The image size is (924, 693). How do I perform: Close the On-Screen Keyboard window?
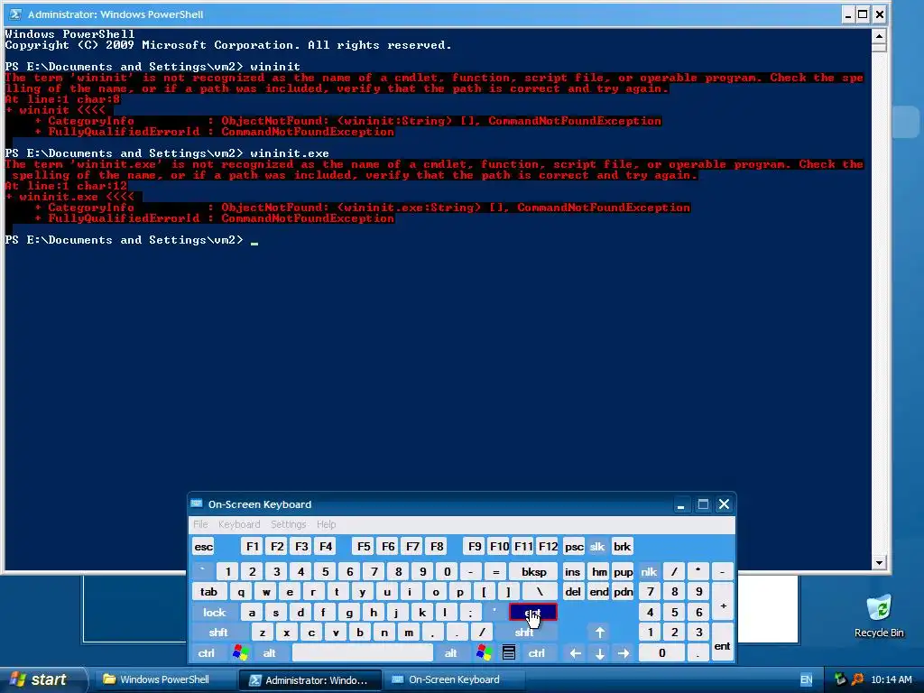click(725, 504)
